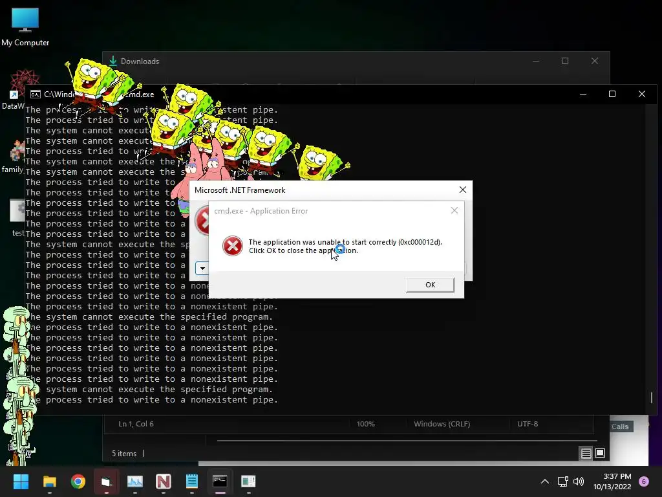
Task: Close the Microsoft .NET Framework dialog
Action: point(463,190)
